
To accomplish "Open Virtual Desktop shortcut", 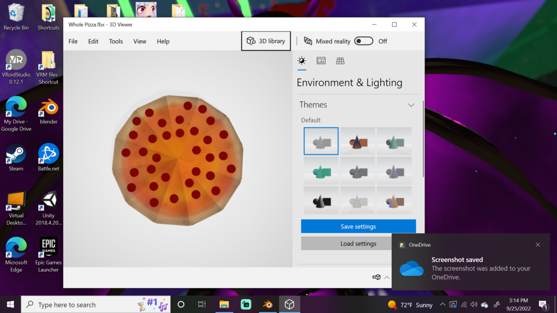I will click(16, 208).
